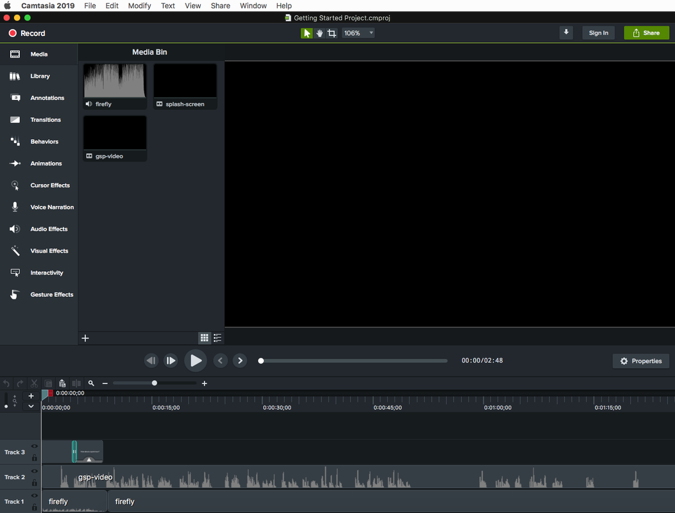Viewport: 675px width, 513px height.
Task: Open the File menu
Action: click(90, 6)
